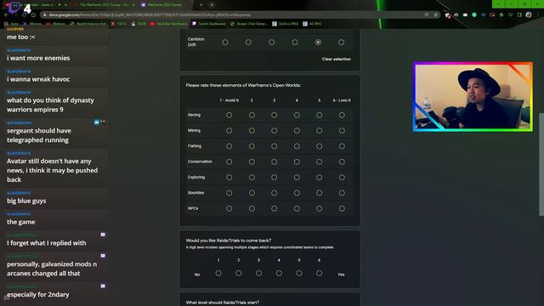Click chat badge beside 'I forget what I replied with'

pos(103,235)
